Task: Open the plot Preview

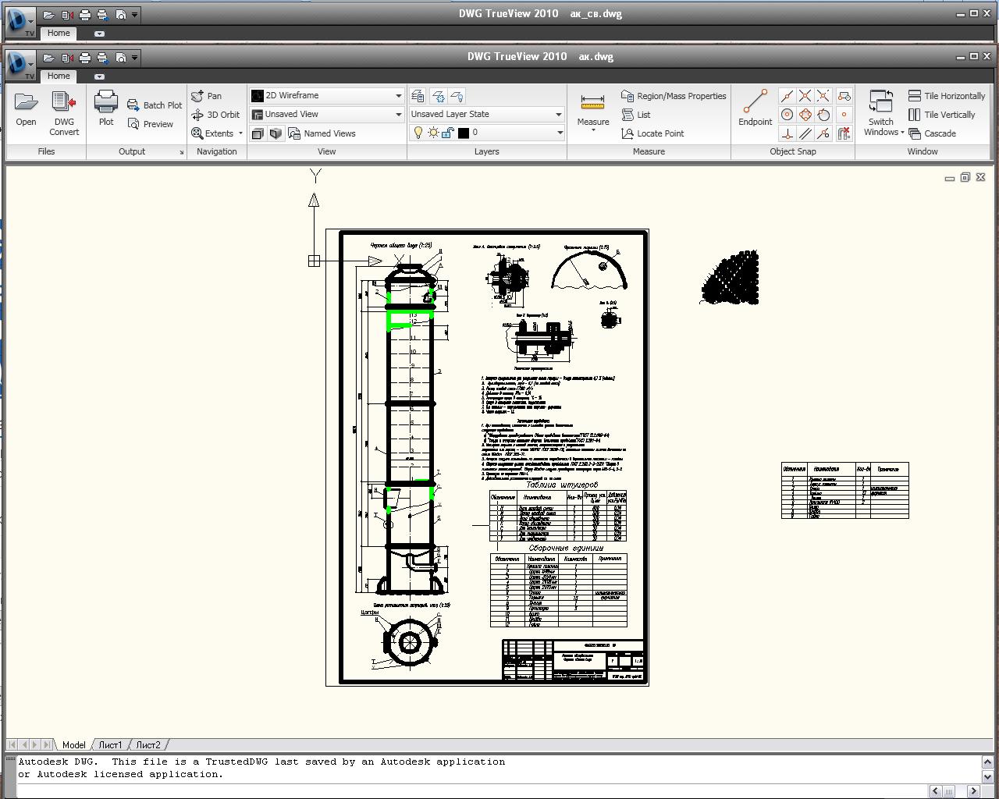Action: [151, 123]
